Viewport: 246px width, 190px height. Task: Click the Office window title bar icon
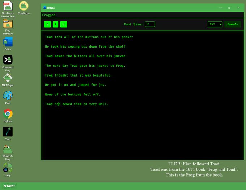pos(44,8)
